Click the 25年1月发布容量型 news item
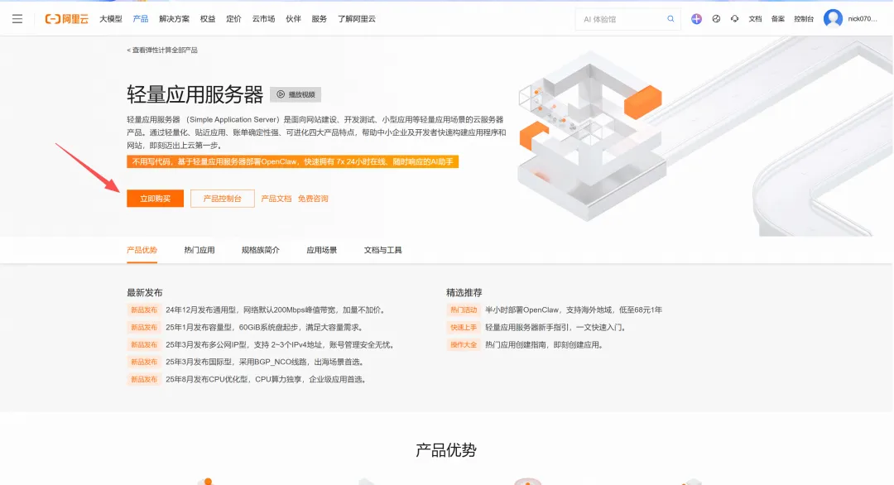 coord(265,327)
